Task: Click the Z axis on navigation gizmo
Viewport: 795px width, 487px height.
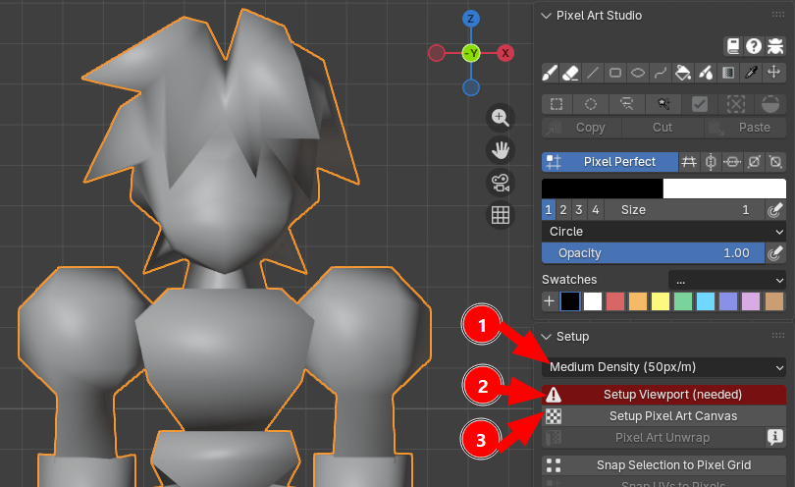Action: [471, 20]
